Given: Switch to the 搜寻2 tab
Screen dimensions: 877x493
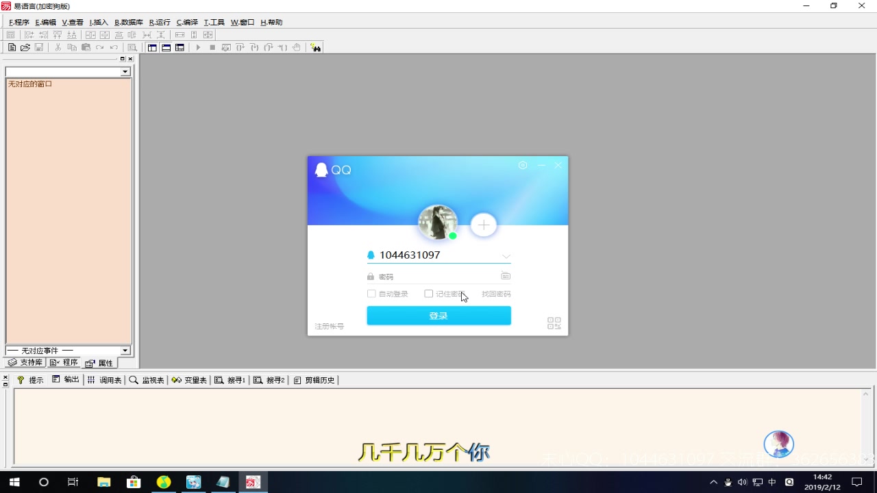Looking at the screenshot, I should click(269, 380).
